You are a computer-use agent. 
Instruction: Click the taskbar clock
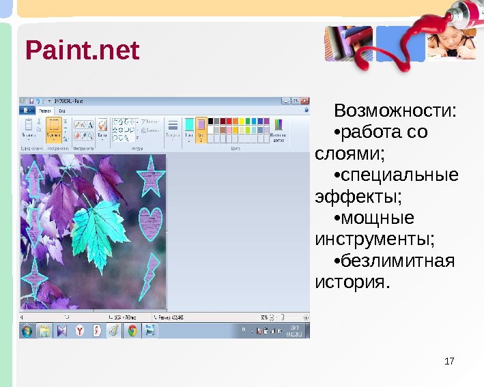pos(294,331)
